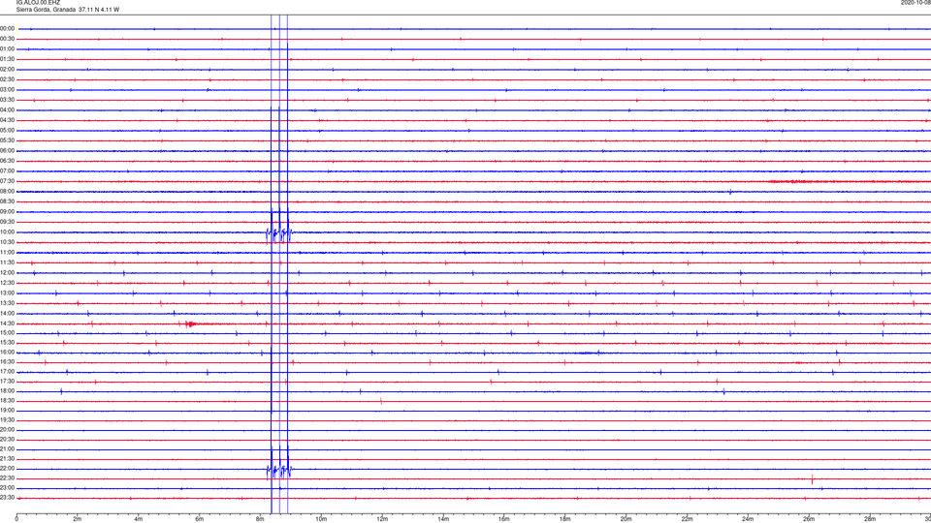Select the 01:30 time row label

click(7, 59)
